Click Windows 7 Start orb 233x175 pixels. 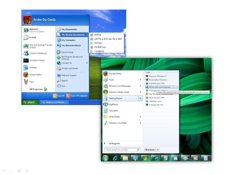[x=105, y=158]
